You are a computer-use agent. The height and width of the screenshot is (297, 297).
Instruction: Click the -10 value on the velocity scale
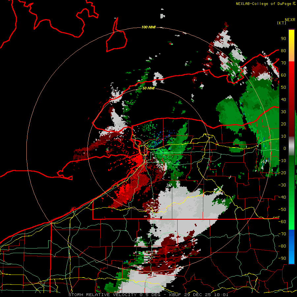click(282, 161)
